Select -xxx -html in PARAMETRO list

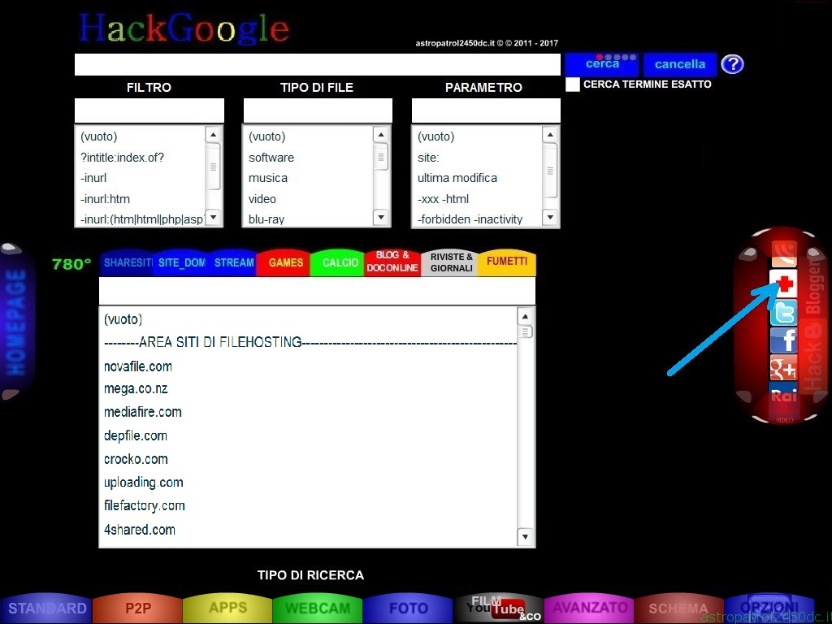coord(443,199)
